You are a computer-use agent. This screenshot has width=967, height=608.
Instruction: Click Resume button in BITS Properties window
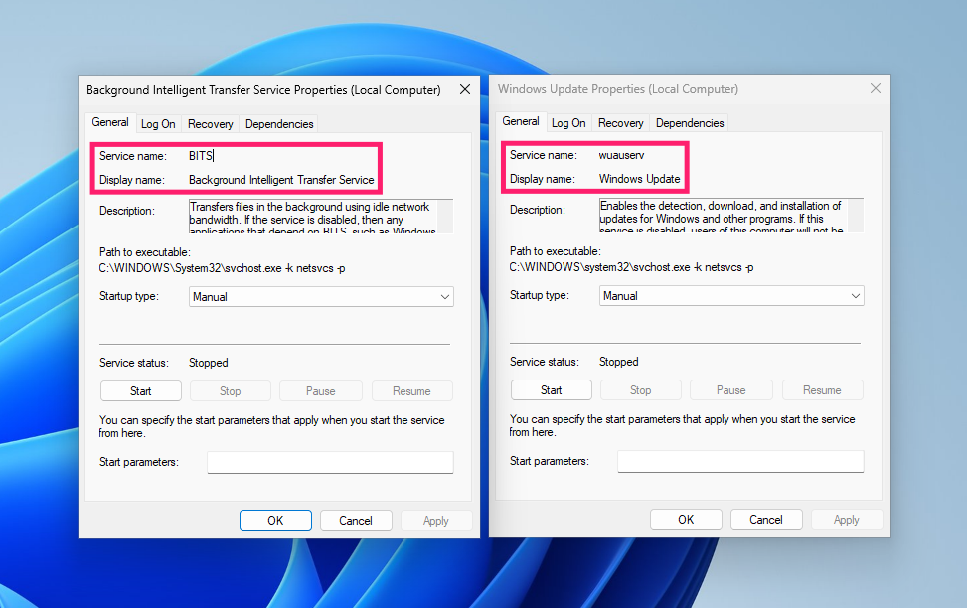point(411,391)
